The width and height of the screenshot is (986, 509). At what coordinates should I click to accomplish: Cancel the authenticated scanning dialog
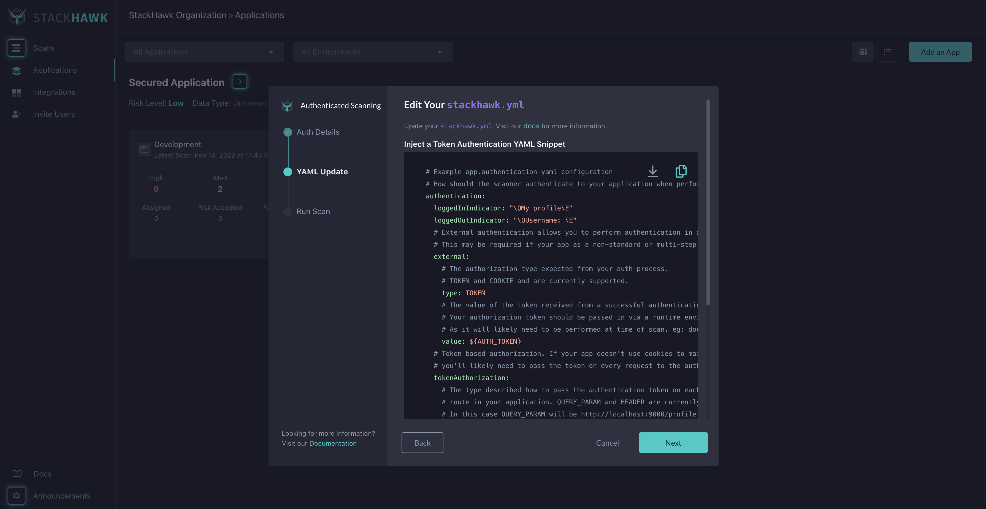pyautogui.click(x=607, y=443)
